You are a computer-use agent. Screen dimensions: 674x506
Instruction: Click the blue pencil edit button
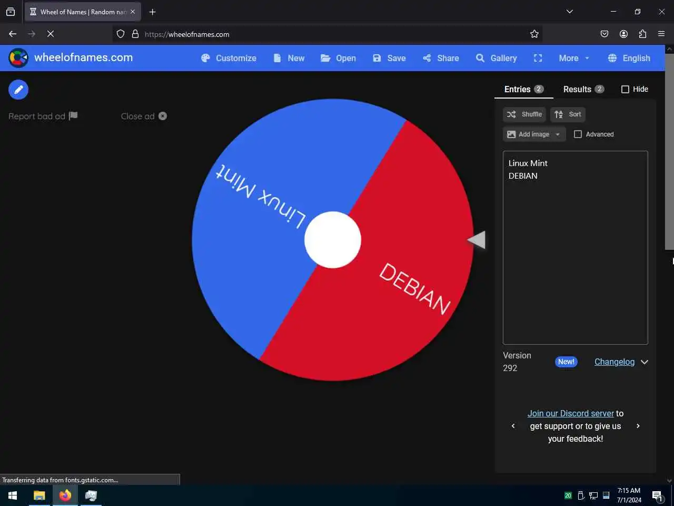click(x=18, y=90)
